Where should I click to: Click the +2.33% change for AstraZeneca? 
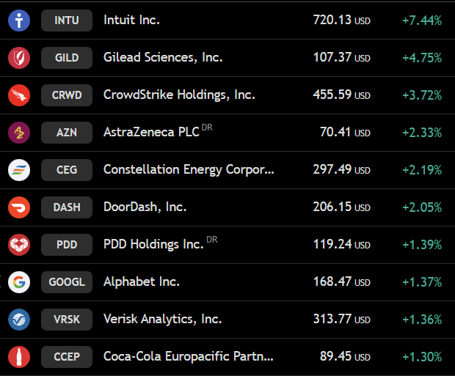pos(422,133)
